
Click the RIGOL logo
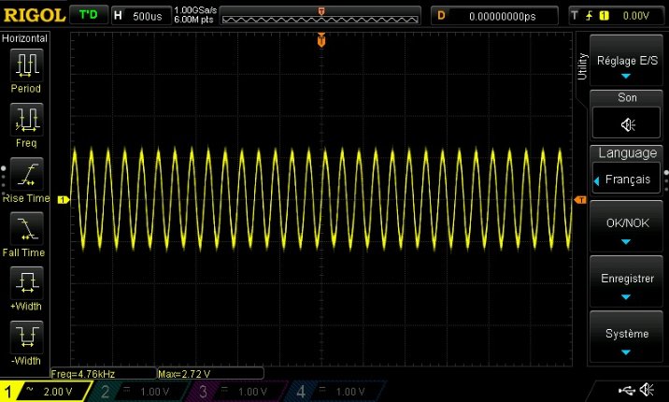click(x=35, y=16)
